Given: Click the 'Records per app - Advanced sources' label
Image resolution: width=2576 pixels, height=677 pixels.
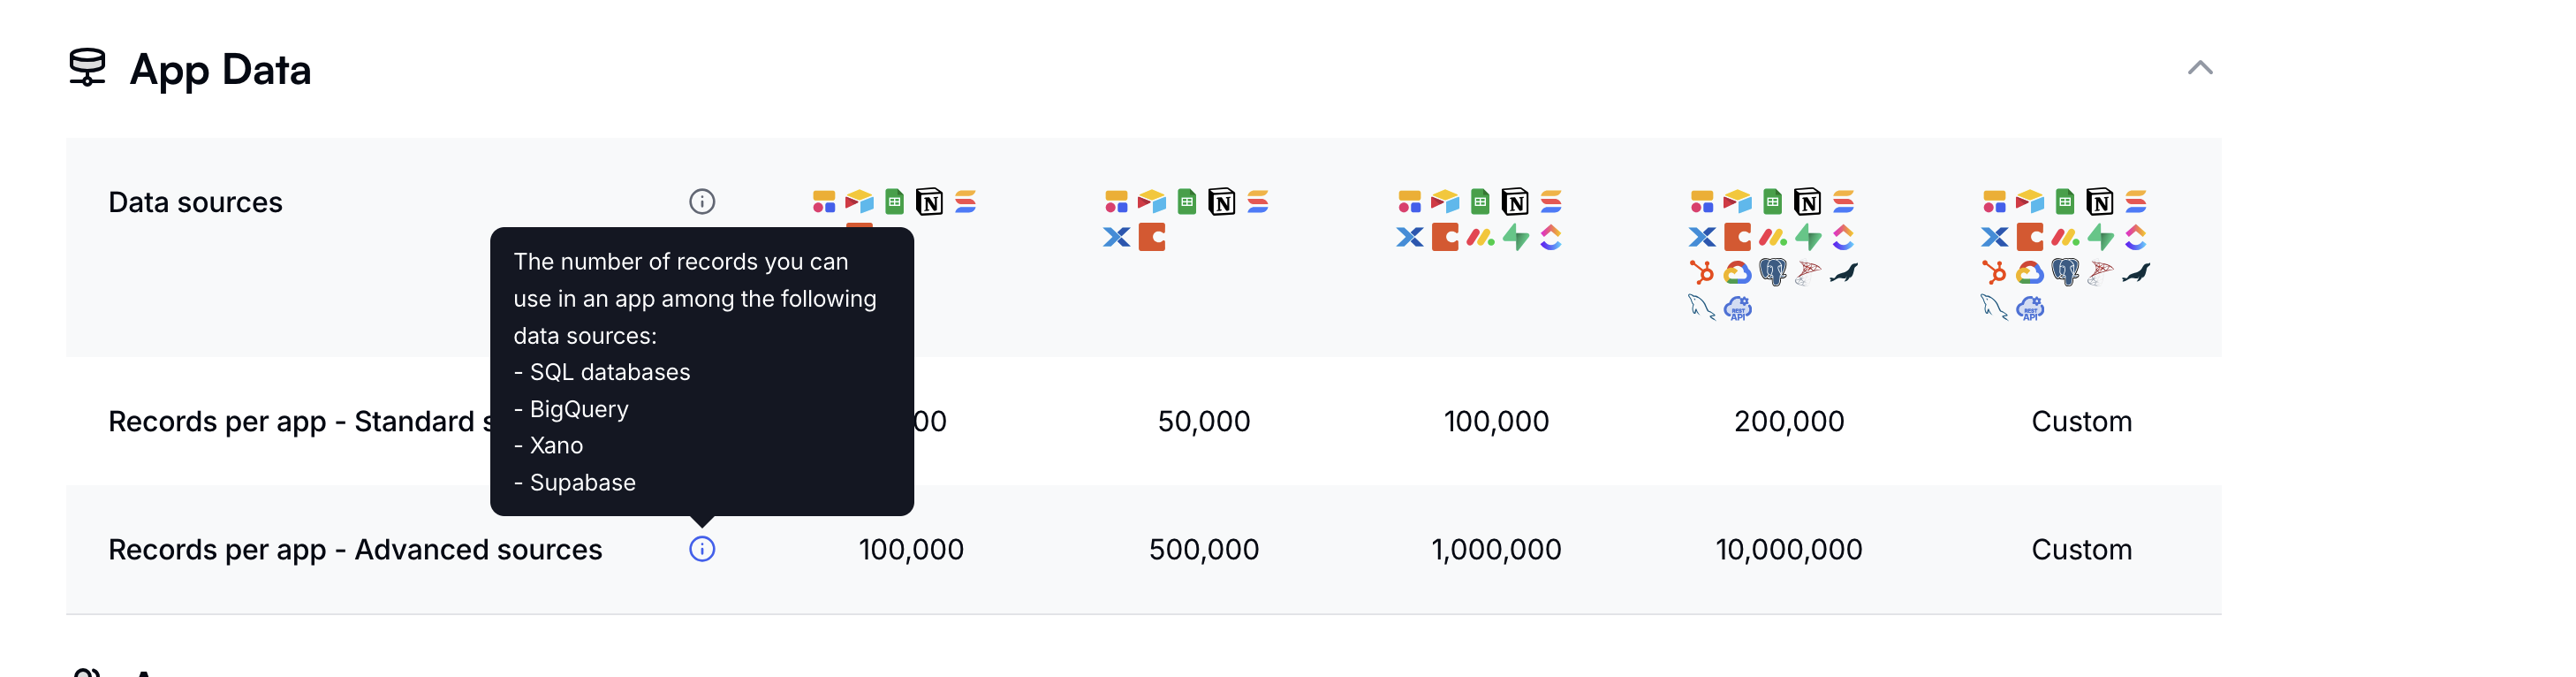Looking at the screenshot, I should click(355, 549).
